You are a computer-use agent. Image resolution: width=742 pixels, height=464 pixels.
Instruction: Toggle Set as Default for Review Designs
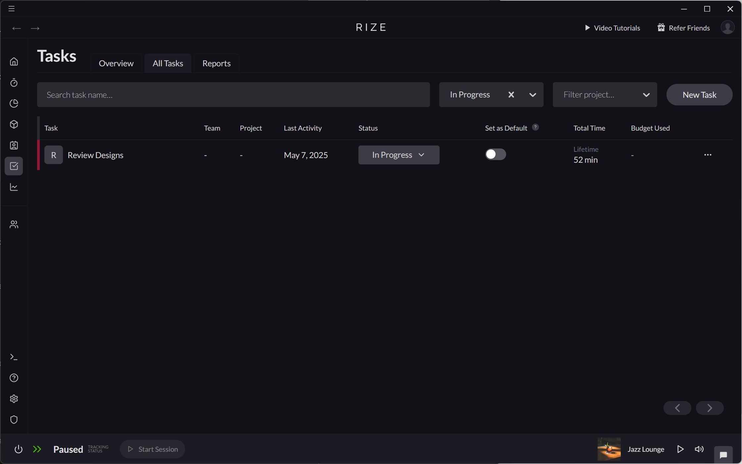click(x=496, y=154)
